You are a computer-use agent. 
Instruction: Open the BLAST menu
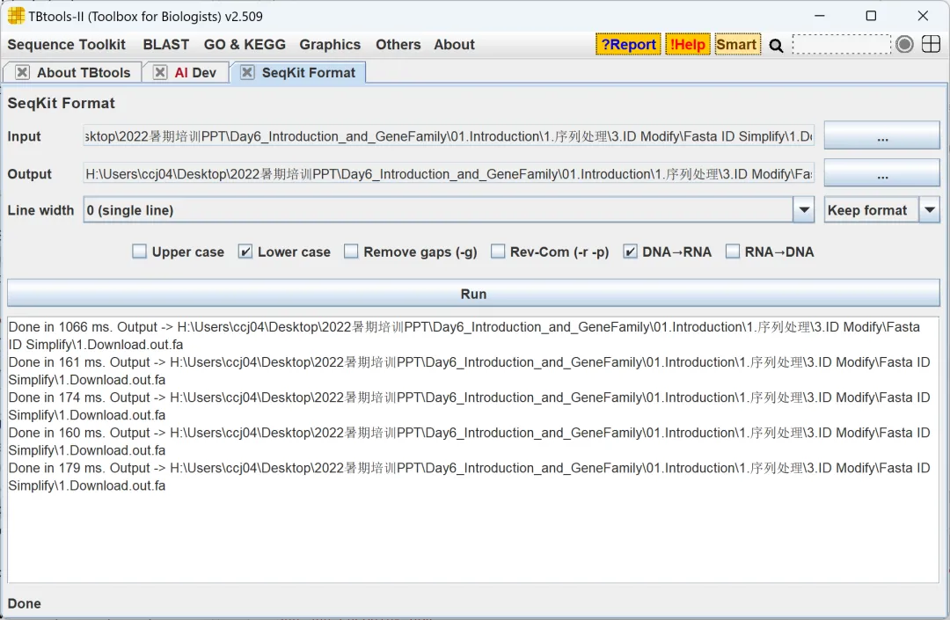(x=166, y=45)
